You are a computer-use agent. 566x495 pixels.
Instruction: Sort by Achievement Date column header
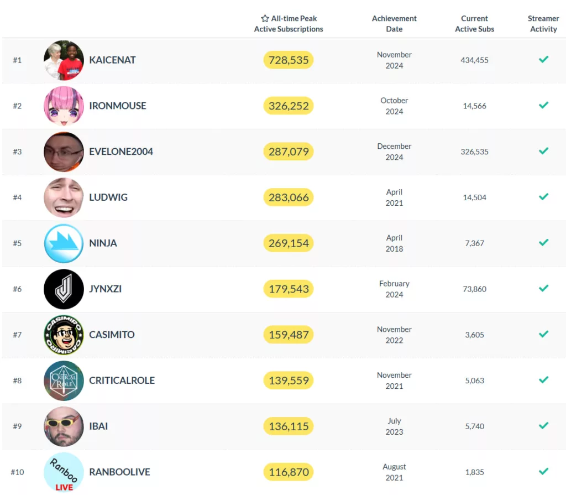pyautogui.click(x=394, y=24)
